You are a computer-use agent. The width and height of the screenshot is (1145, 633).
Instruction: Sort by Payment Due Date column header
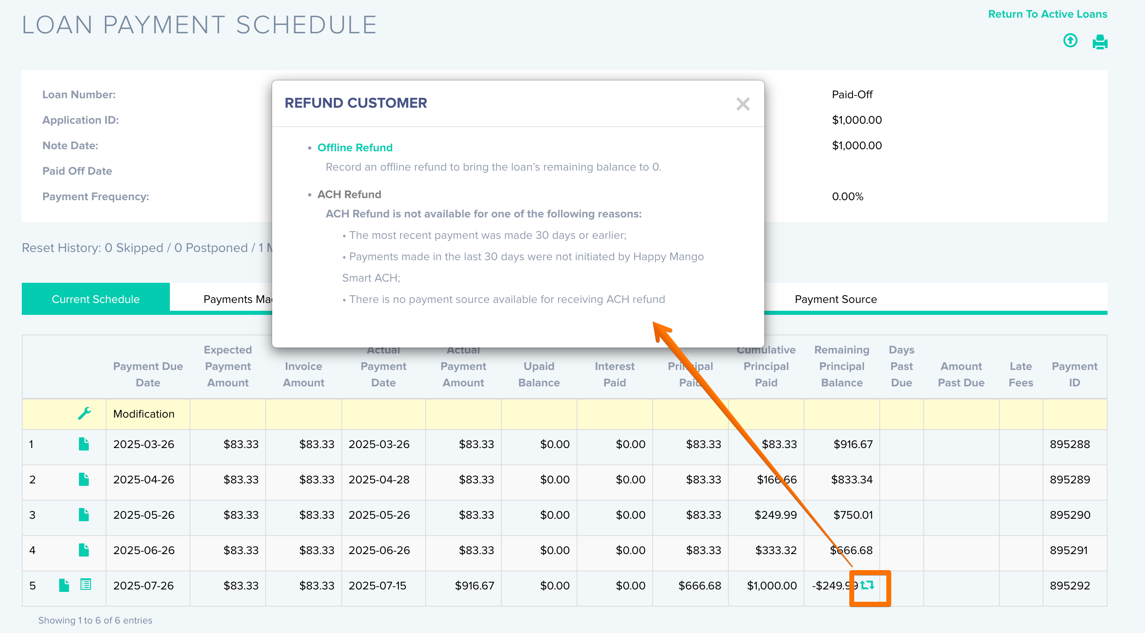point(148,374)
